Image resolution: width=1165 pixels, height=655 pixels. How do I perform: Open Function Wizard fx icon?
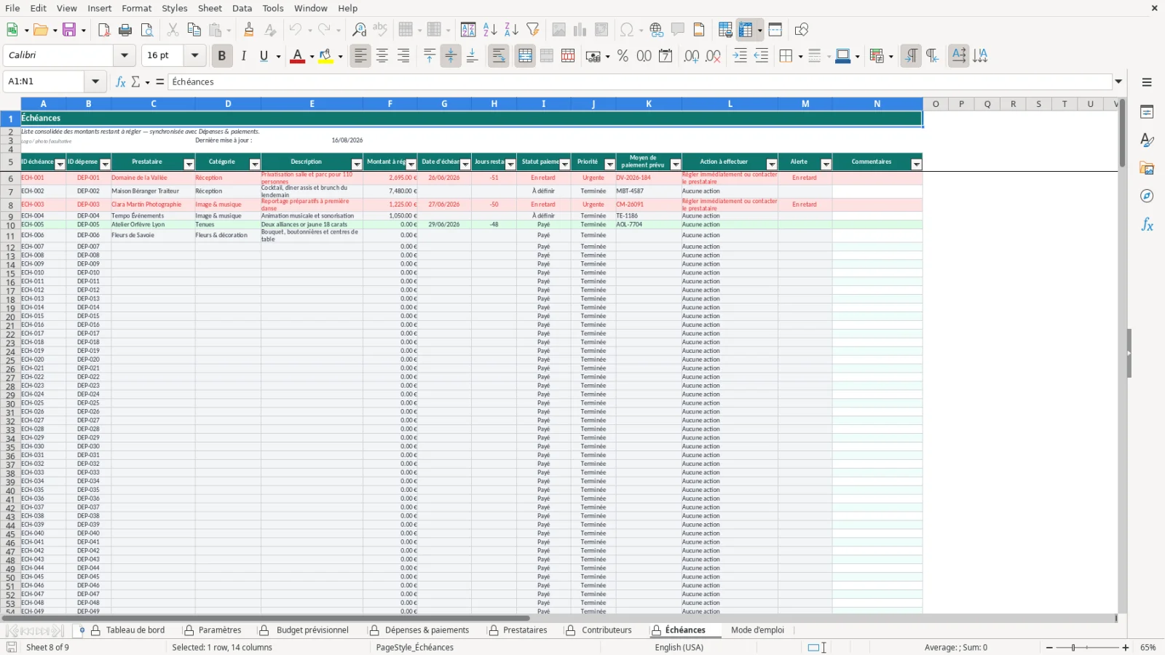(120, 82)
